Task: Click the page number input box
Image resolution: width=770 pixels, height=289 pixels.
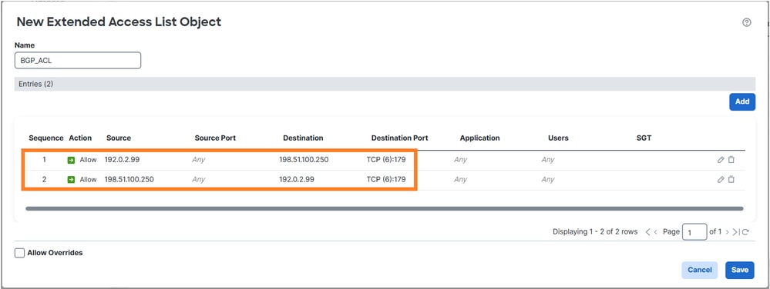Action: pyautogui.click(x=694, y=232)
